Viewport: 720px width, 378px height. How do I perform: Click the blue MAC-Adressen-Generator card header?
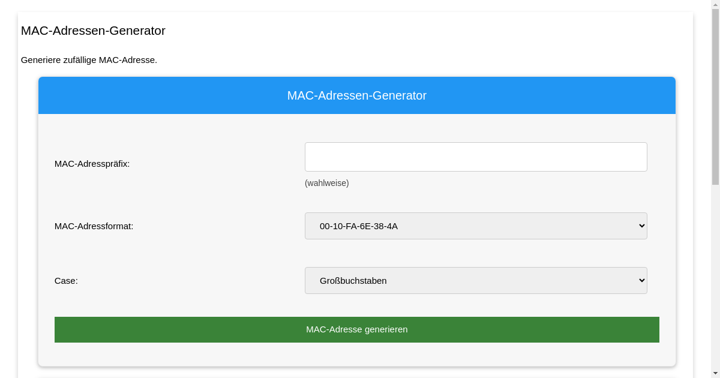pos(357,95)
